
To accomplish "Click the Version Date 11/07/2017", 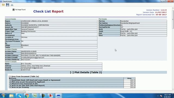I will coord(161,12).
